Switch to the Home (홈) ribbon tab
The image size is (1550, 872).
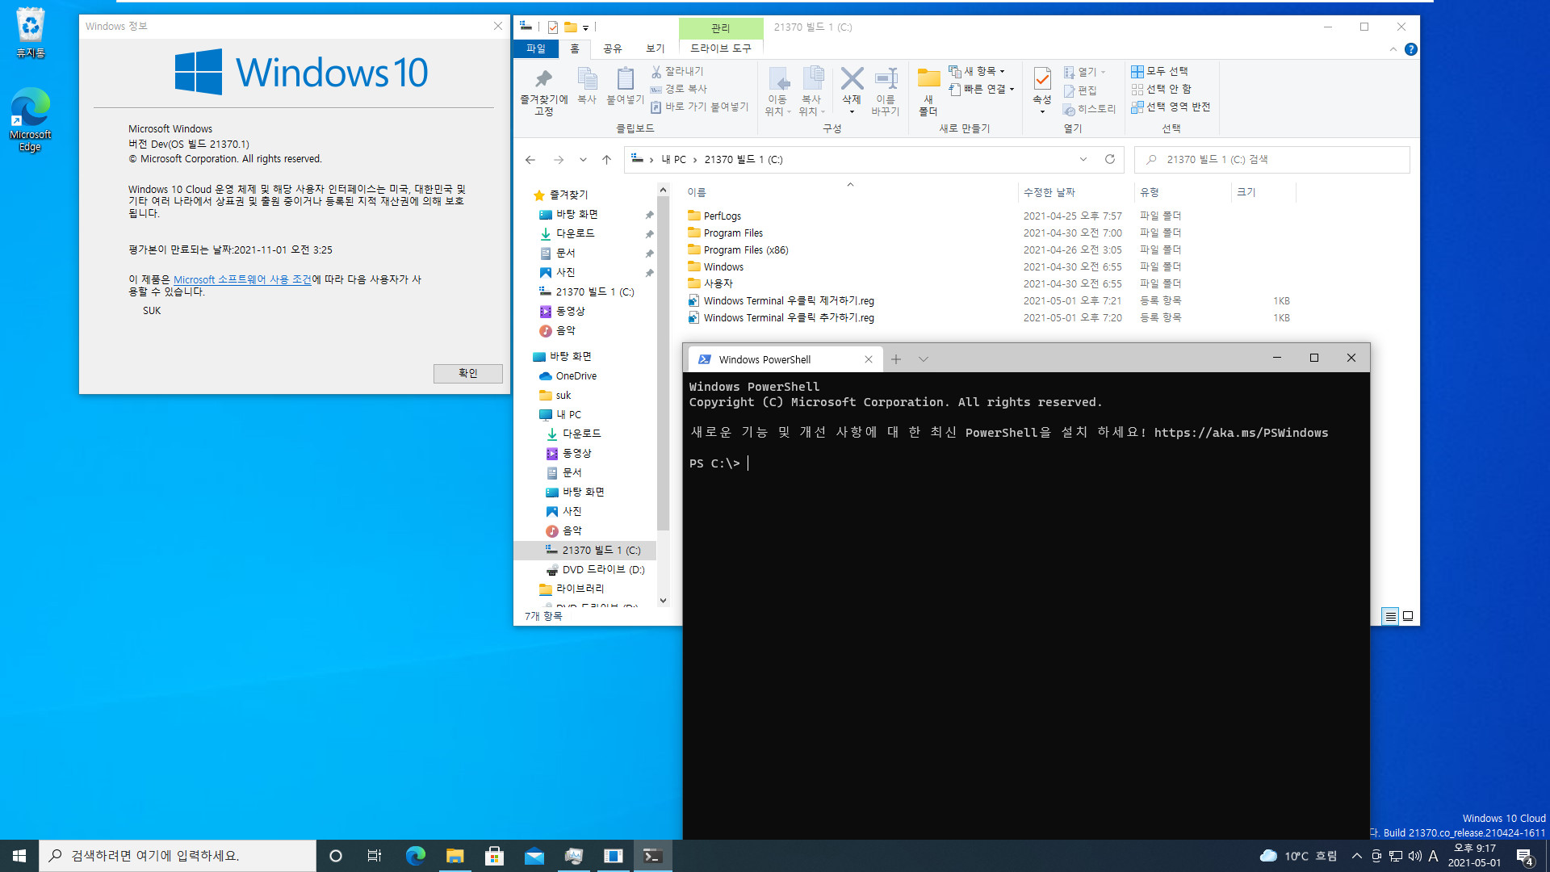(575, 48)
